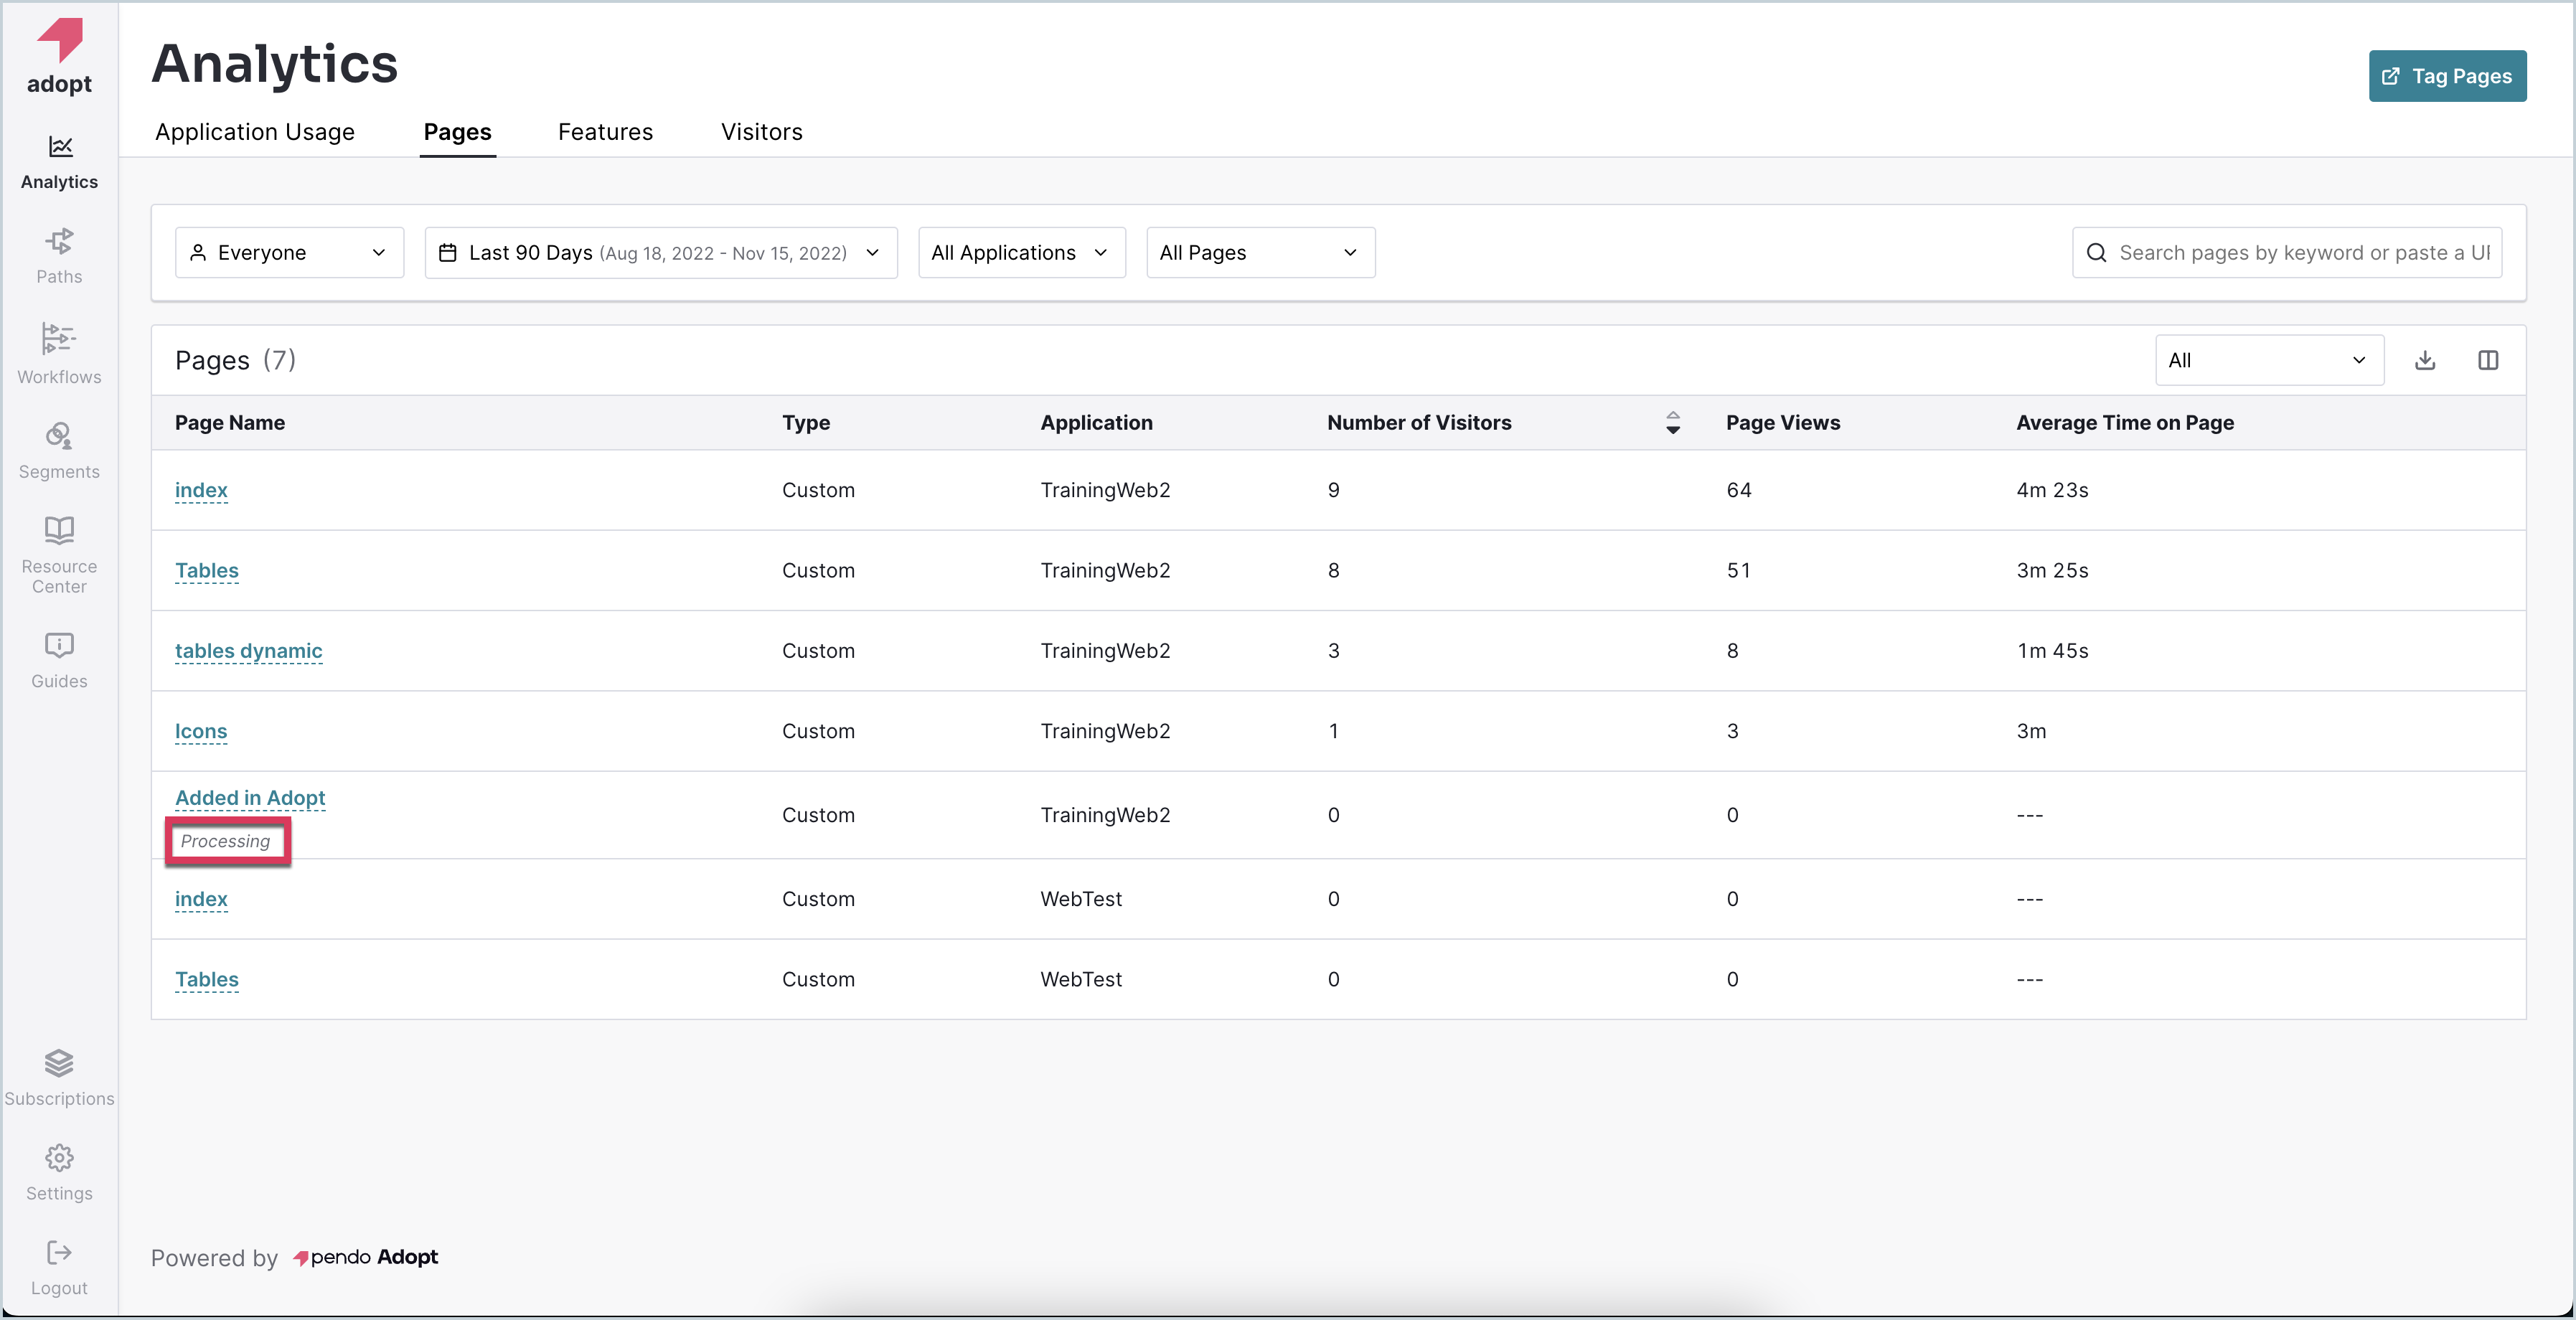Open the index page for WebTest

tap(201, 899)
